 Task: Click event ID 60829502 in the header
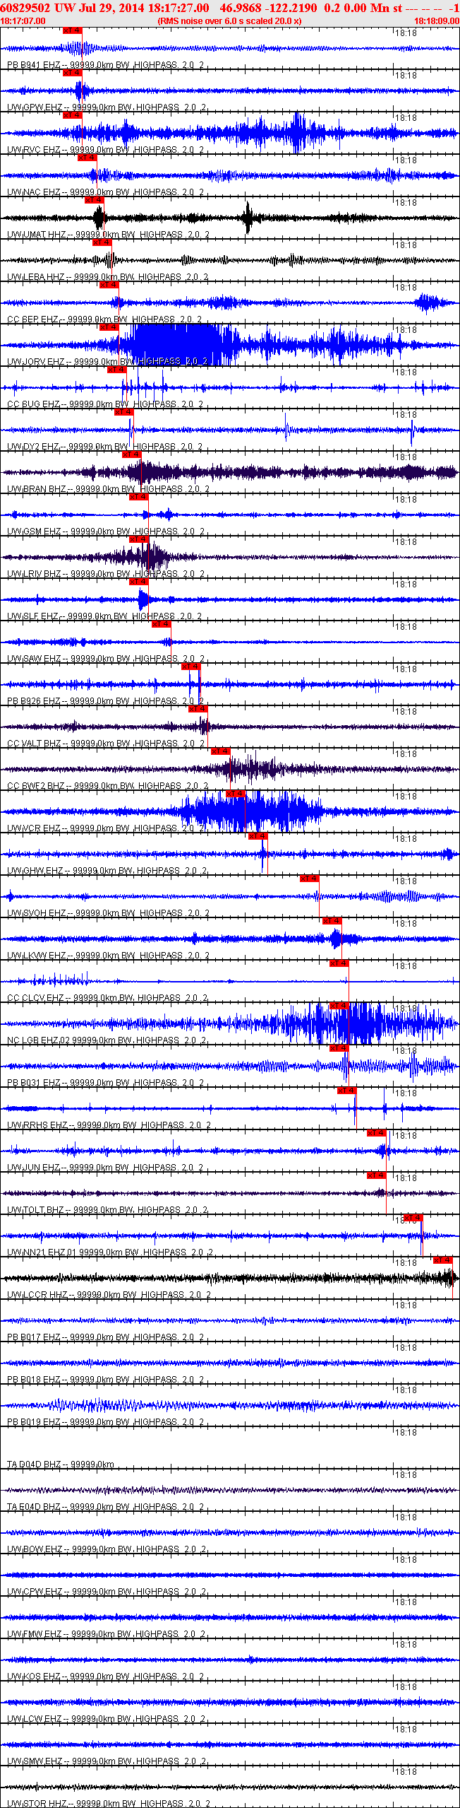point(24,8)
